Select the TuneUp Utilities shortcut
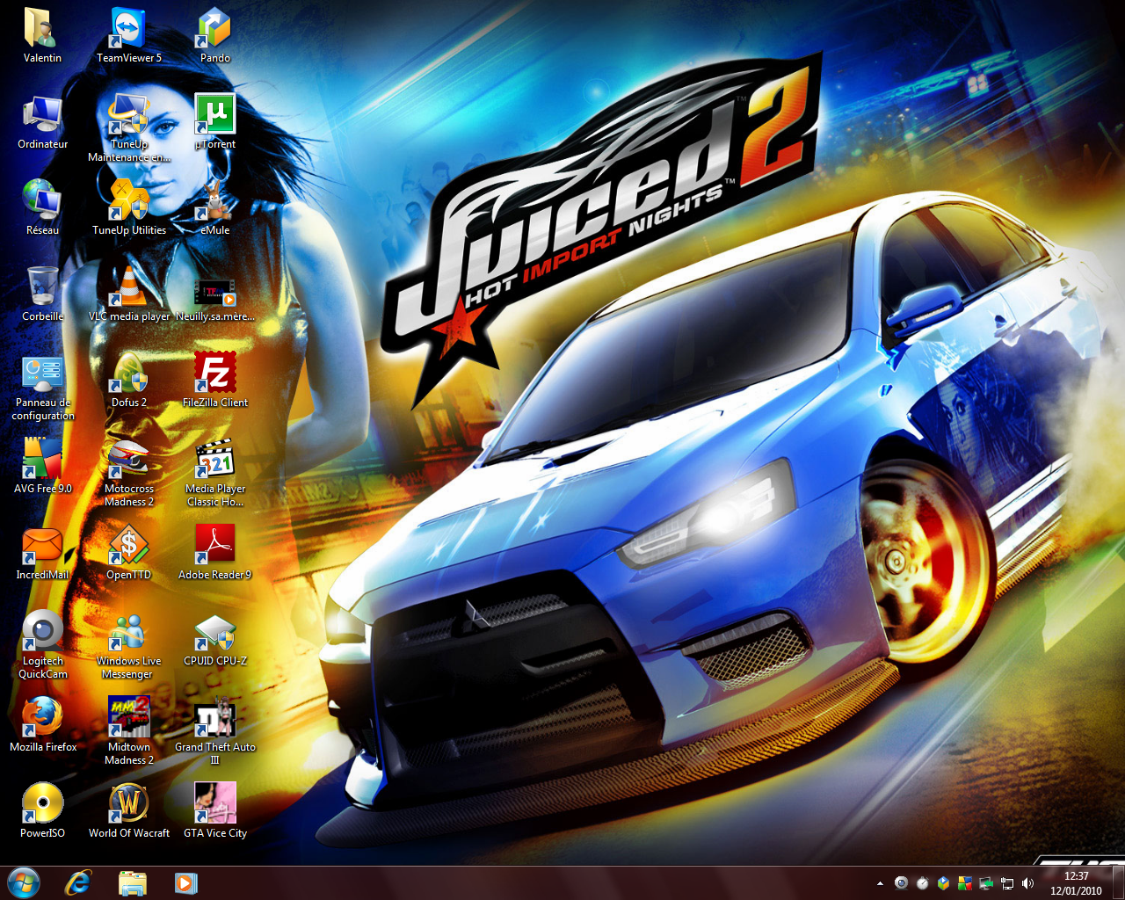1125x900 pixels. click(129, 207)
